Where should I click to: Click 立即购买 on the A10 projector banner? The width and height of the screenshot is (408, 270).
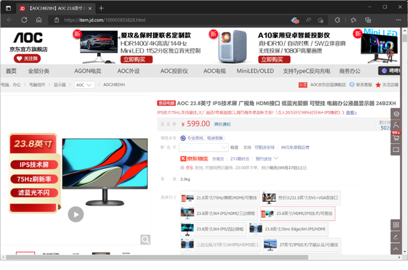274,59
